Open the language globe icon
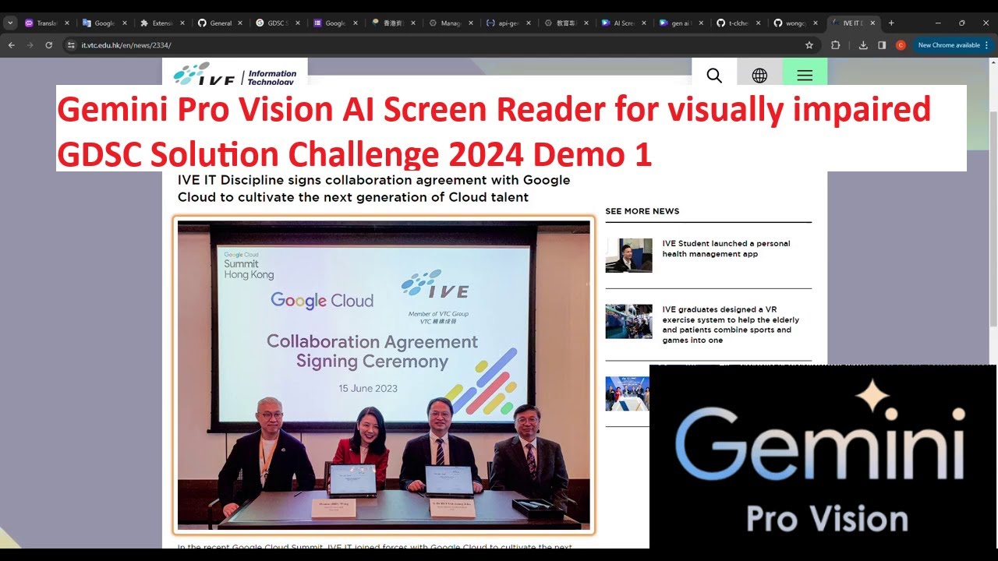Image resolution: width=998 pixels, height=561 pixels. pos(759,76)
